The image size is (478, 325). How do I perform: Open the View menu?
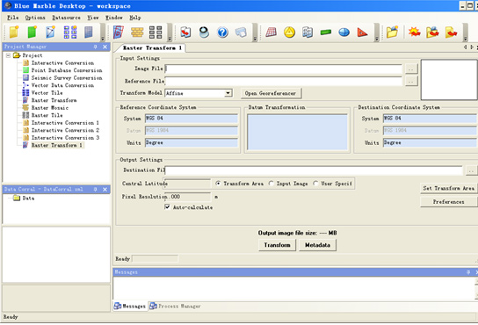[x=93, y=18]
